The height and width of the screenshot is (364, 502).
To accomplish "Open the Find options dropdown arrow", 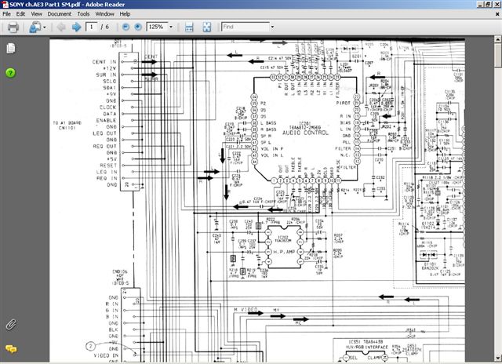I will (272, 27).
